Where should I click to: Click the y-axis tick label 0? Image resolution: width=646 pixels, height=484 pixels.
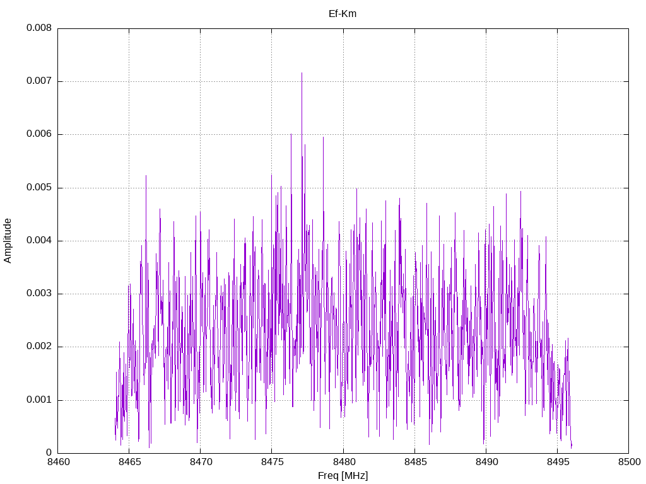tap(49, 452)
